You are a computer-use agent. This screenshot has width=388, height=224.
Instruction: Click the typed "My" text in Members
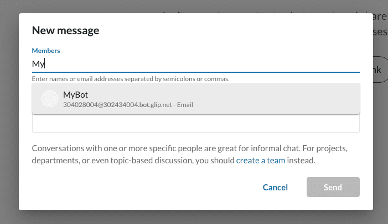38,64
